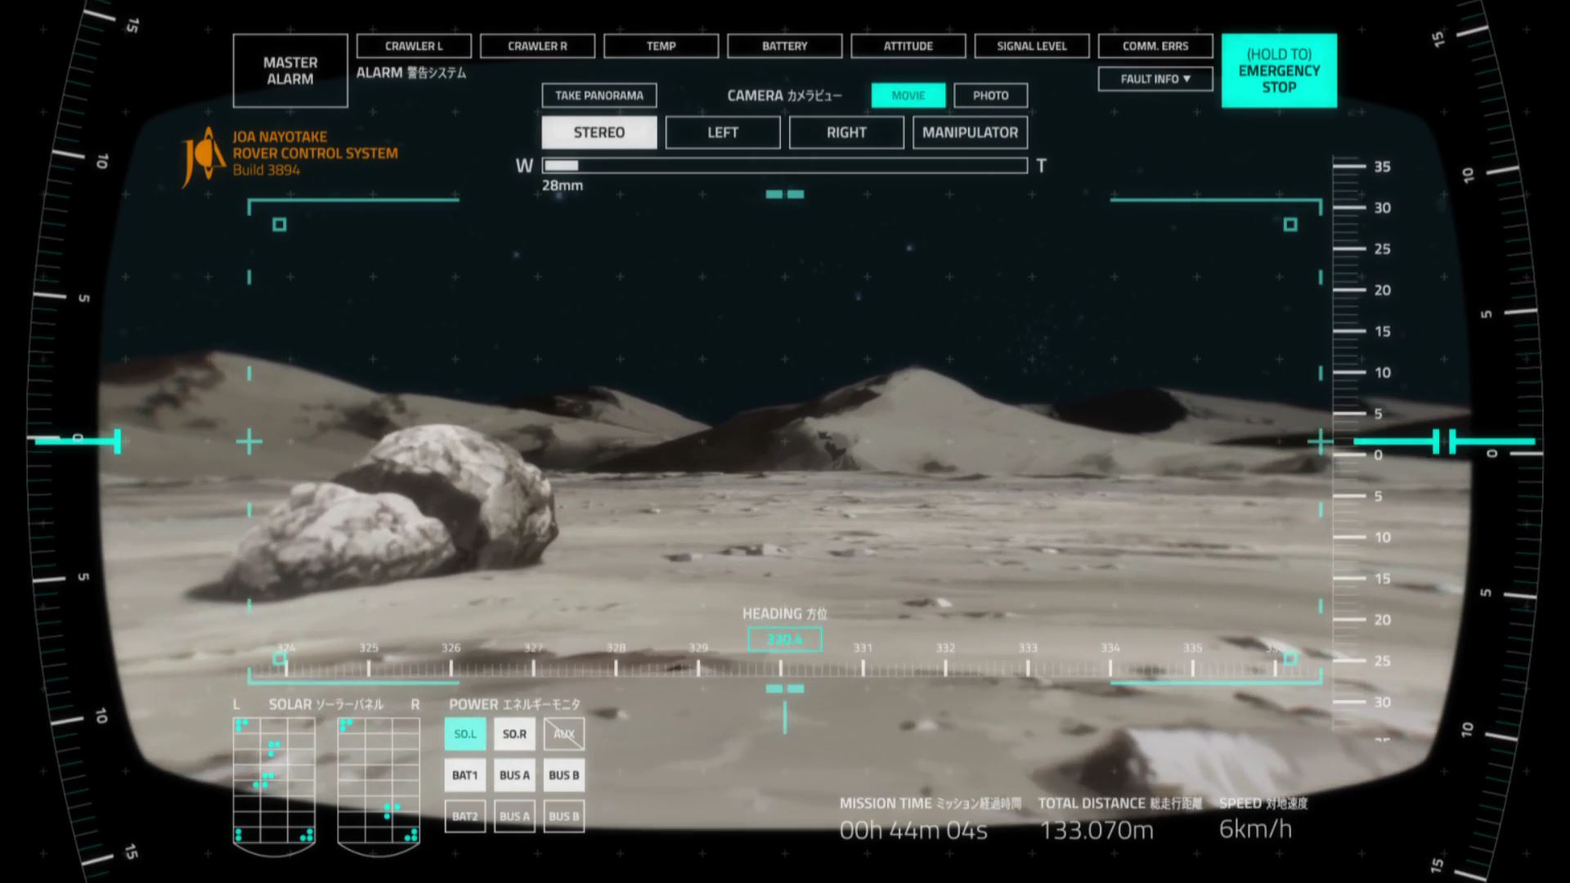Click the top-left frame corner marker
This screenshot has height=883, width=1570.
pyautogui.click(x=280, y=224)
